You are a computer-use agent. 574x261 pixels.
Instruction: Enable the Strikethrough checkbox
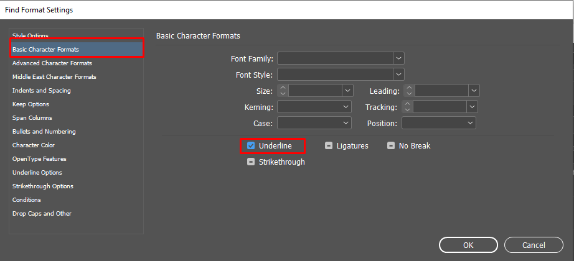tap(251, 162)
